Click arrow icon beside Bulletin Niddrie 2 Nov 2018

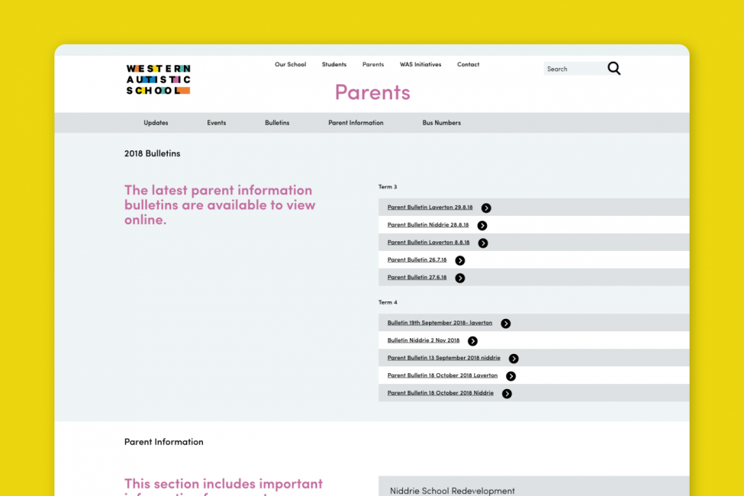pyautogui.click(x=472, y=341)
